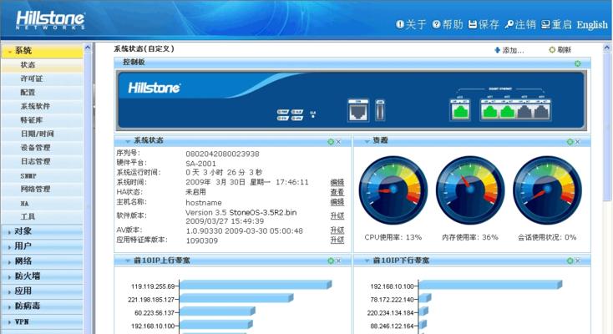Click the 添加 (Add) plus button

(509, 50)
